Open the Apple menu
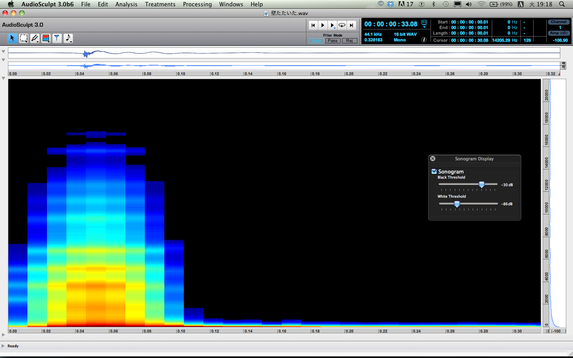The height and width of the screenshot is (358, 573). [x=11, y=4]
